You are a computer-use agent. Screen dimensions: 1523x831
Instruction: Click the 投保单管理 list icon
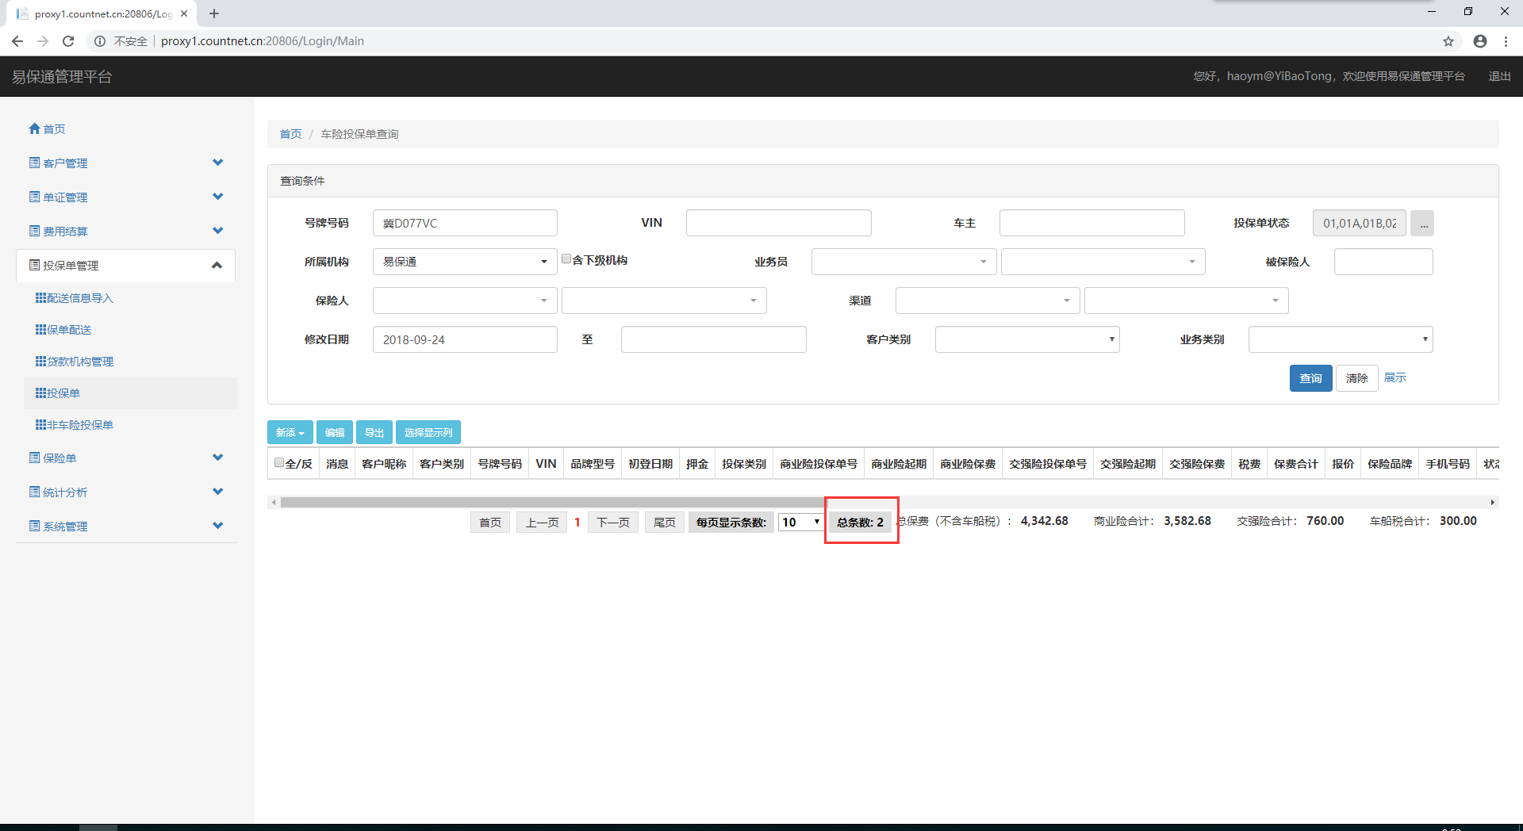[x=34, y=265]
